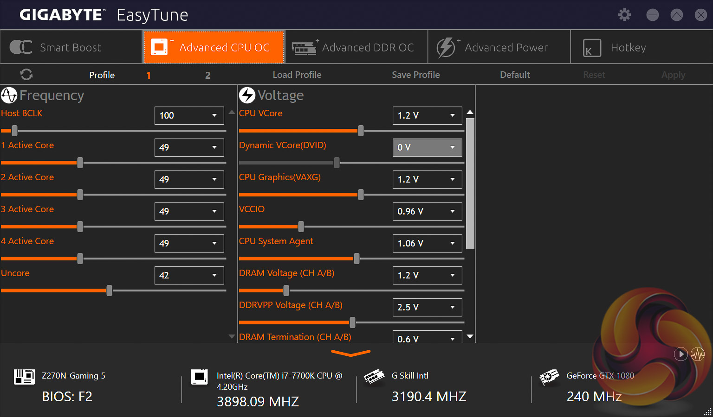Click the graphics card icon beside GeForce GTX 1080
This screenshot has width=713, height=417.
pos(549,377)
